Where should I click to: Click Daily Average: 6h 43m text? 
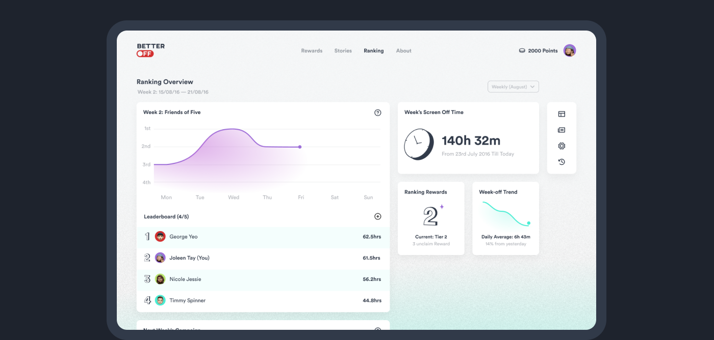tap(505, 237)
